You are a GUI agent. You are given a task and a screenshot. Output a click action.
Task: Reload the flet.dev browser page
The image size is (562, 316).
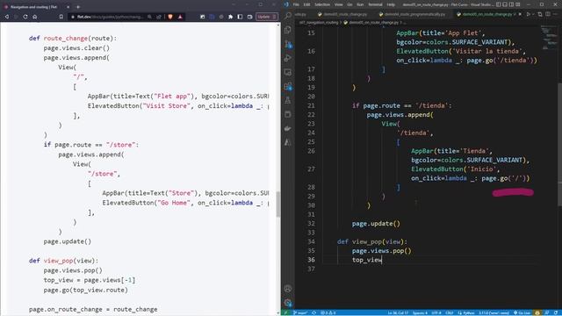click(25, 17)
